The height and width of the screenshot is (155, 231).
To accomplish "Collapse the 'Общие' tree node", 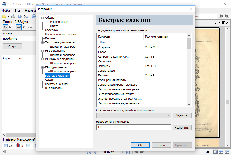I will tap(43, 18).
